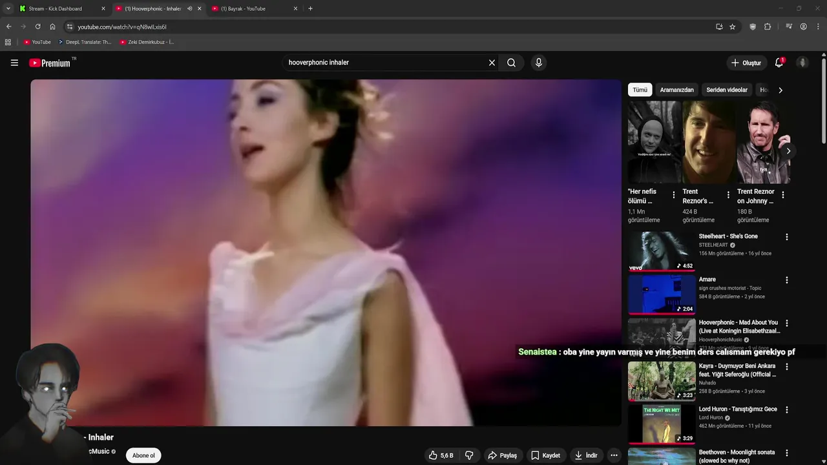Open options for Trent Reznor's short
Screen dimensions: 827x465
pyautogui.click(x=728, y=194)
